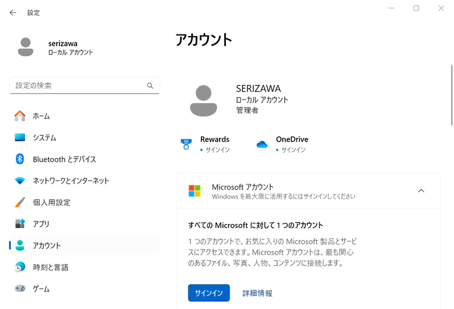The width and height of the screenshot is (454, 309).
Task: Click the vertical scrollbar on the right
Action: coord(452,95)
